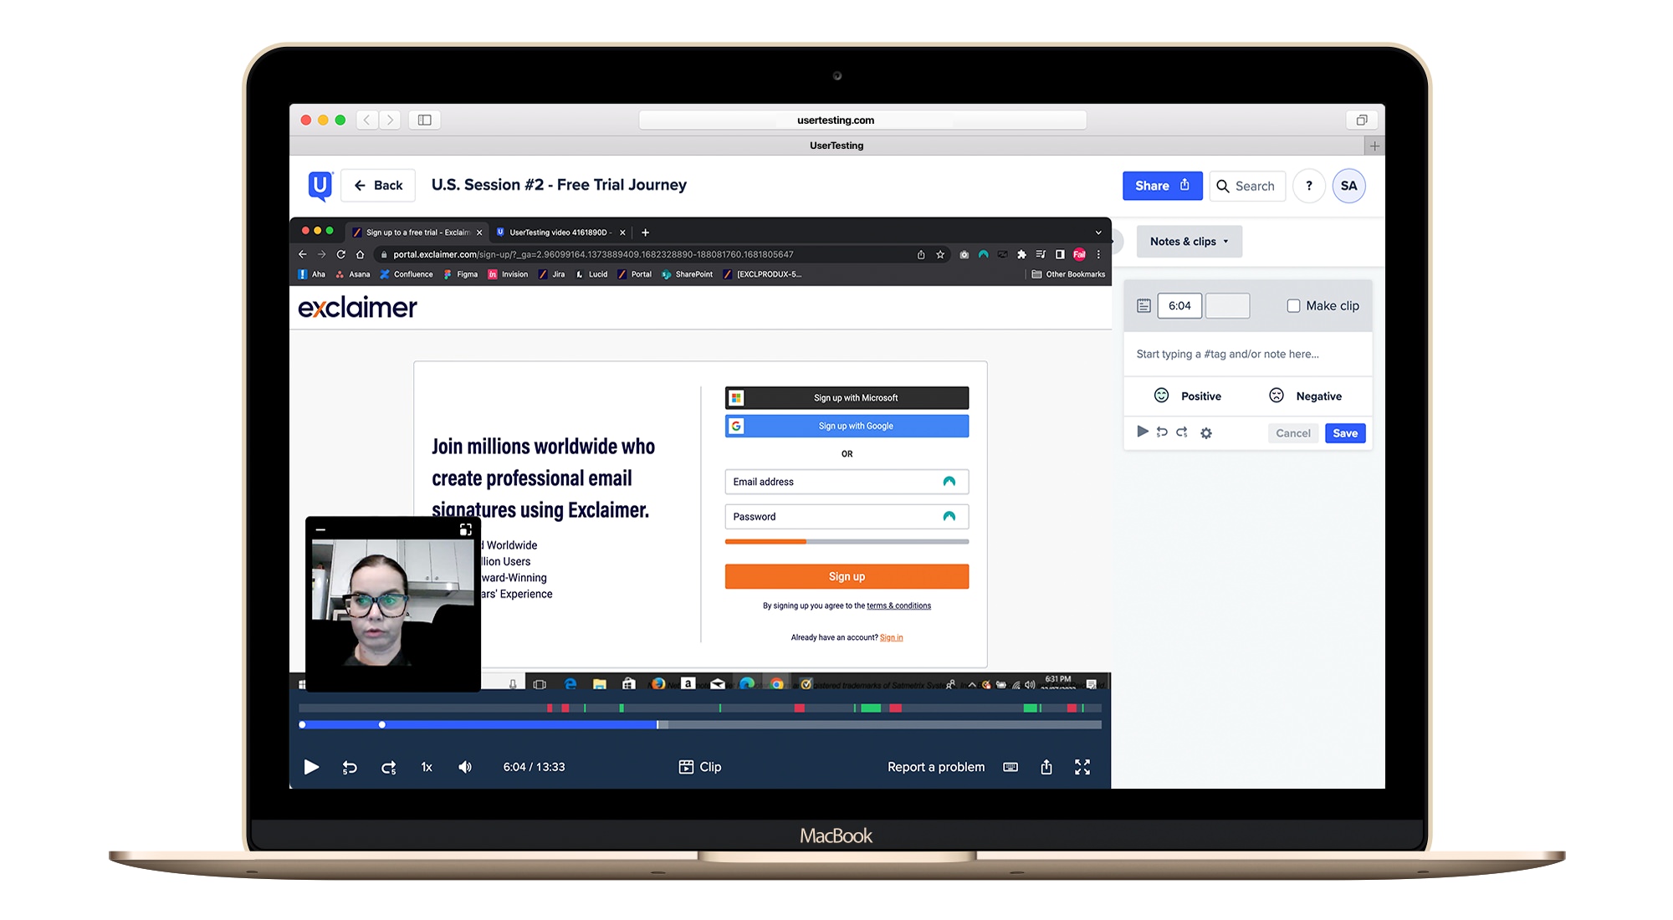Open the terms & conditions link
The height and width of the screenshot is (920, 1673).
tap(898, 606)
